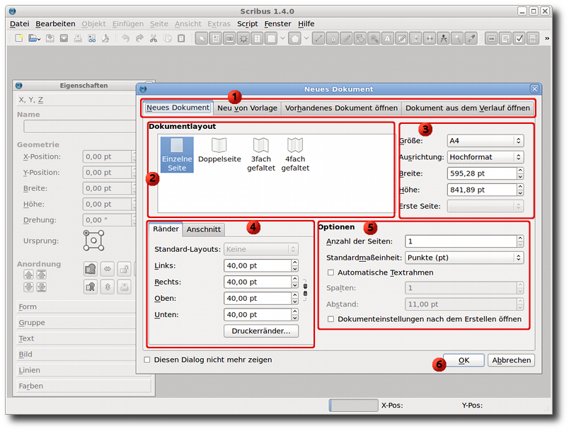The width and height of the screenshot is (569, 431).
Task: Click the Oben 40,00 pt field
Action: tap(258, 299)
